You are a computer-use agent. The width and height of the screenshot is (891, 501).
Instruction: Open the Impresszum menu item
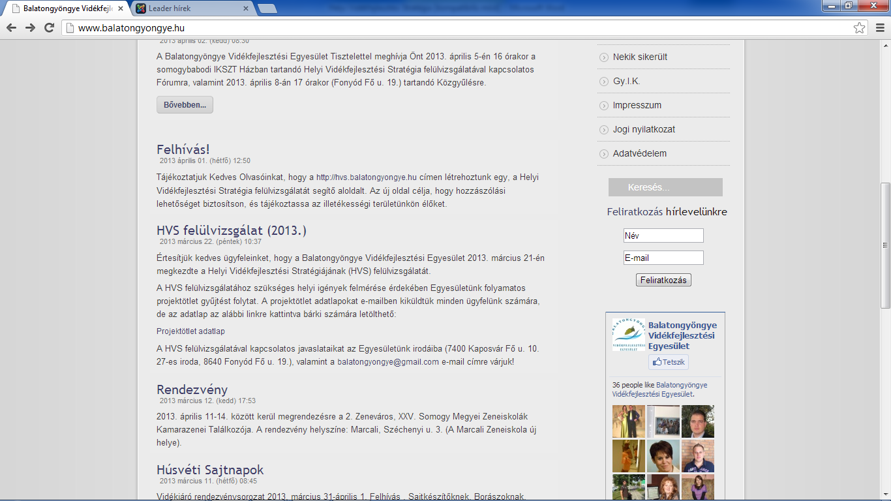coord(637,105)
